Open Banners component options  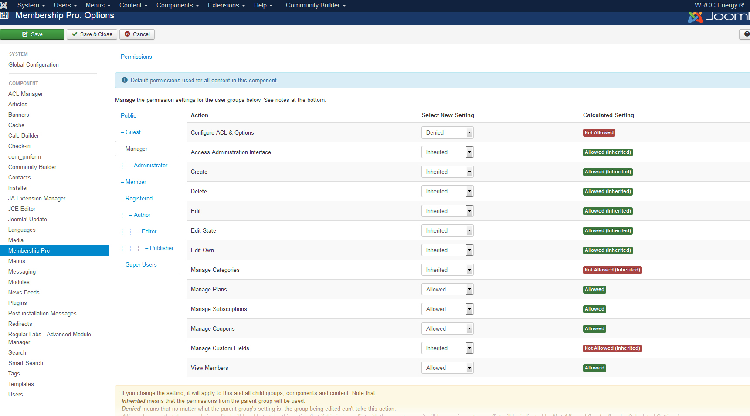pos(19,115)
